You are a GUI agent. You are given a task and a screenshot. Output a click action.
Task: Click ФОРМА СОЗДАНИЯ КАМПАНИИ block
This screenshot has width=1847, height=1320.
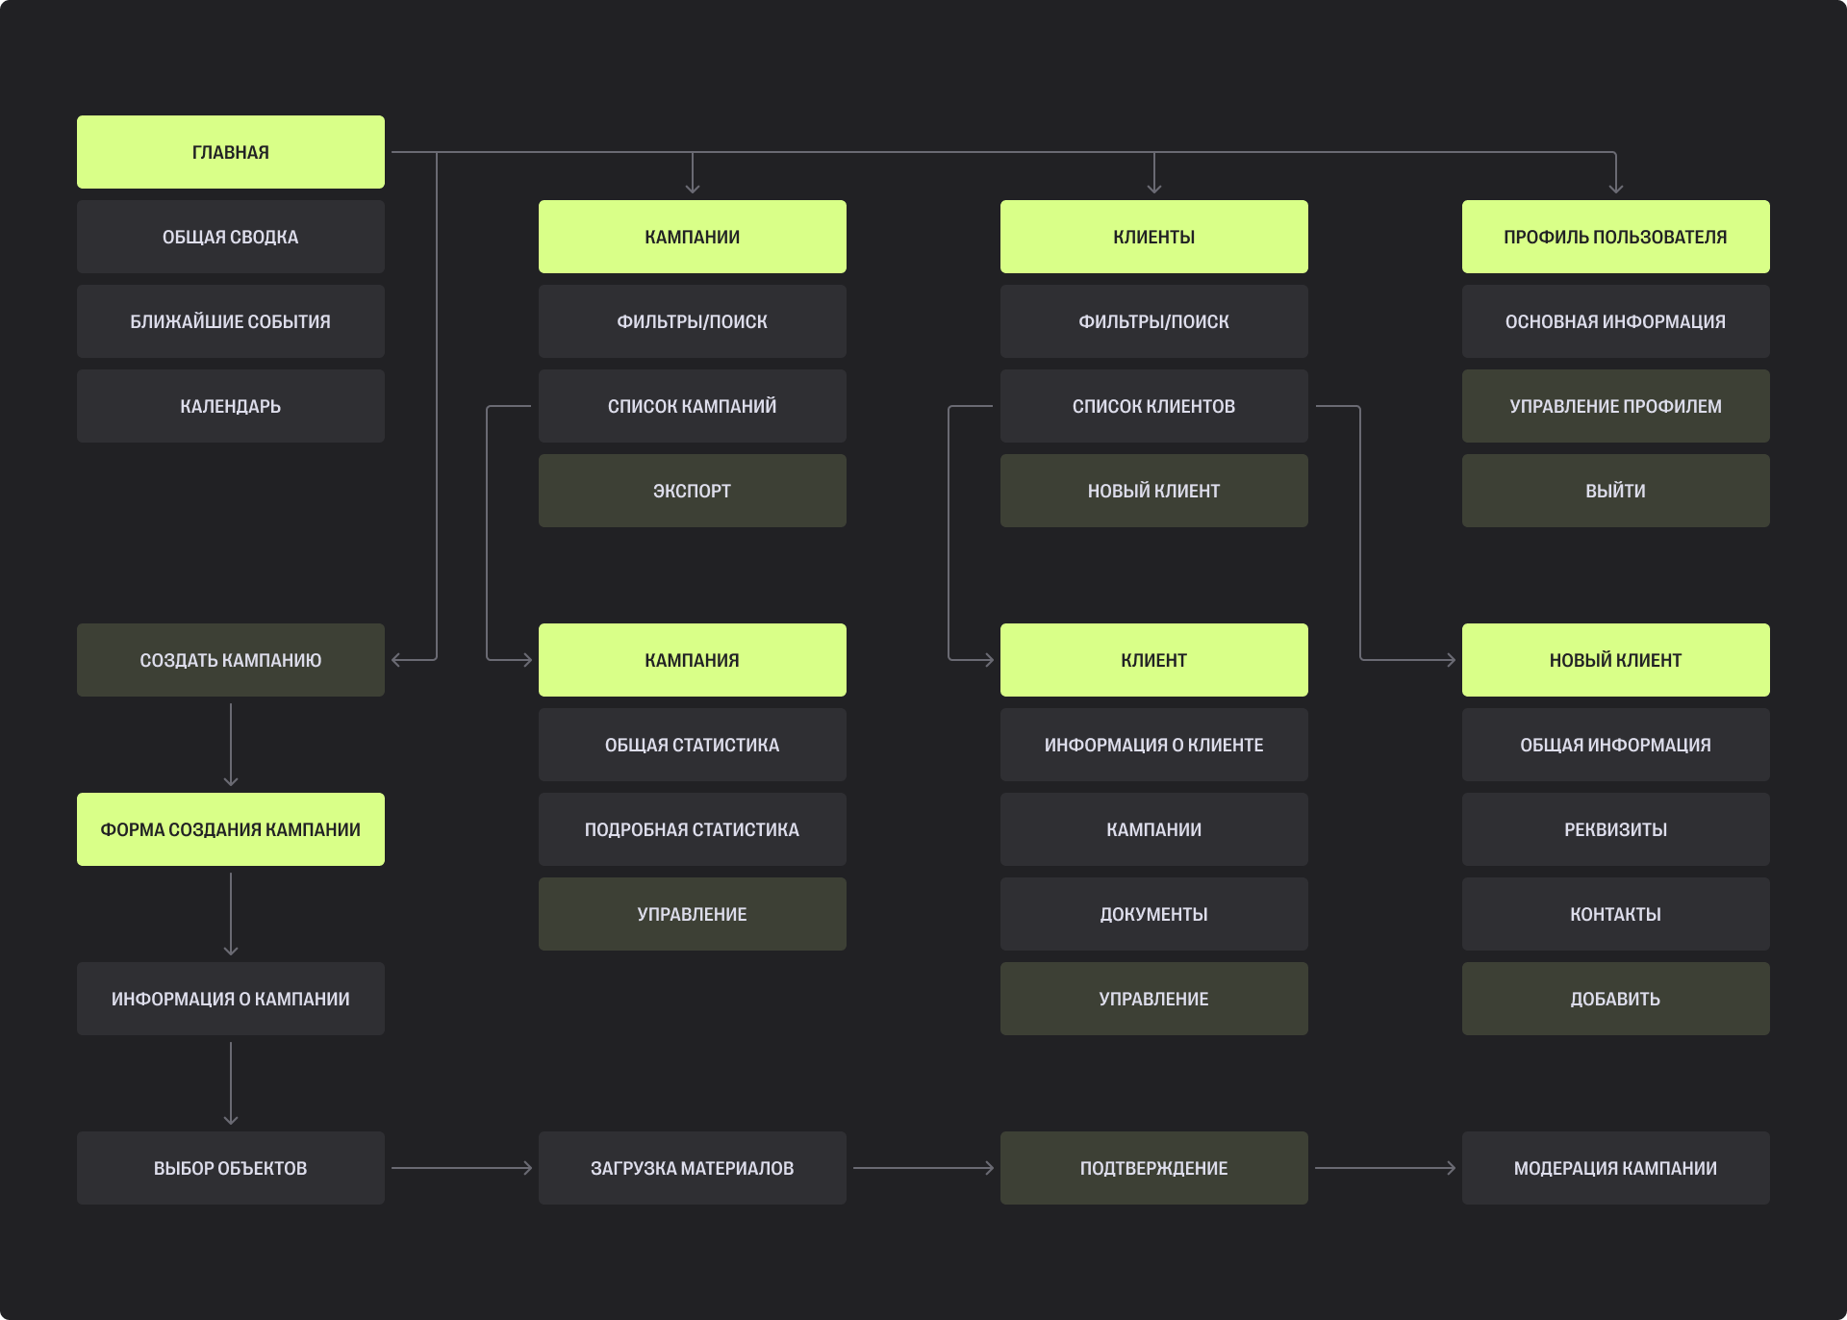pos(231,829)
